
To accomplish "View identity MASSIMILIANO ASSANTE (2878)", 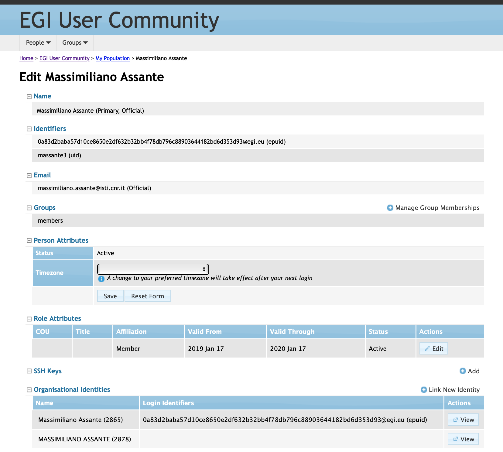I will pyautogui.click(x=463, y=439).
